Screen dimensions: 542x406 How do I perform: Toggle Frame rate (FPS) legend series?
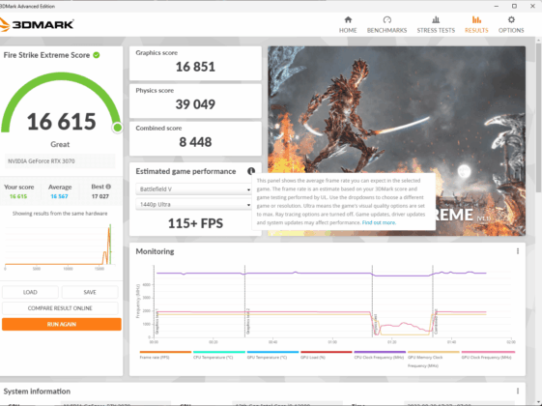click(x=165, y=355)
